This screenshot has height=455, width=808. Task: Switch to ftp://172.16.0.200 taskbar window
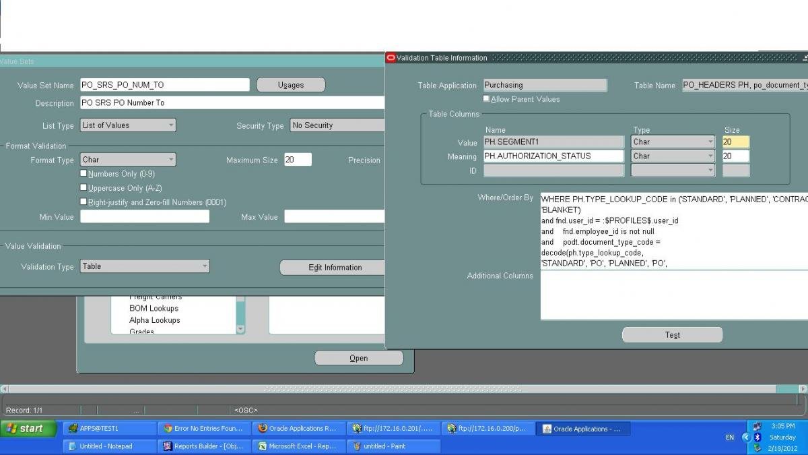(488, 429)
